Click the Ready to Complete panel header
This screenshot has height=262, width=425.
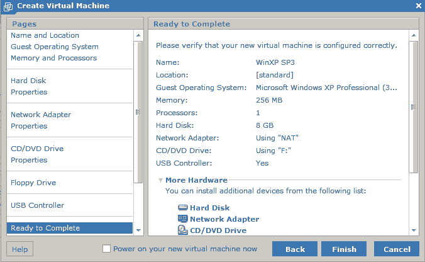point(284,24)
